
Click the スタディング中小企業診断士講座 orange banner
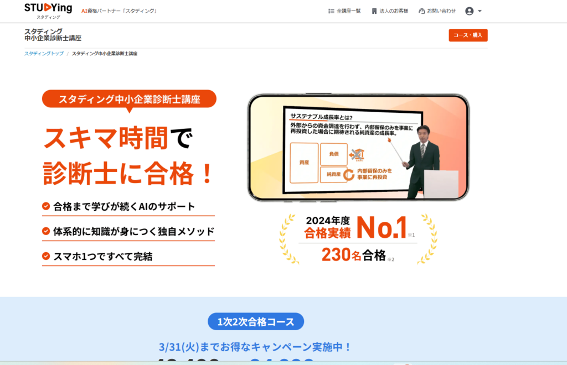[x=129, y=99]
